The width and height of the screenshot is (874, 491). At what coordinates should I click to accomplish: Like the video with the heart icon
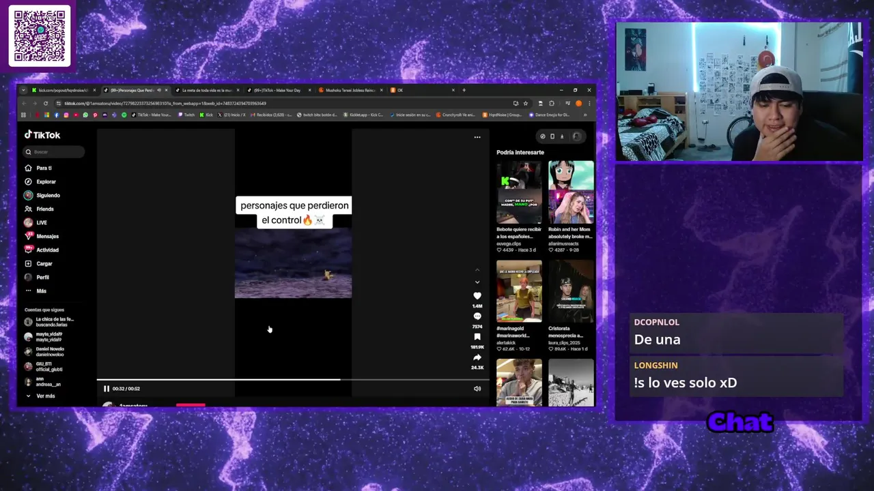pyautogui.click(x=477, y=296)
